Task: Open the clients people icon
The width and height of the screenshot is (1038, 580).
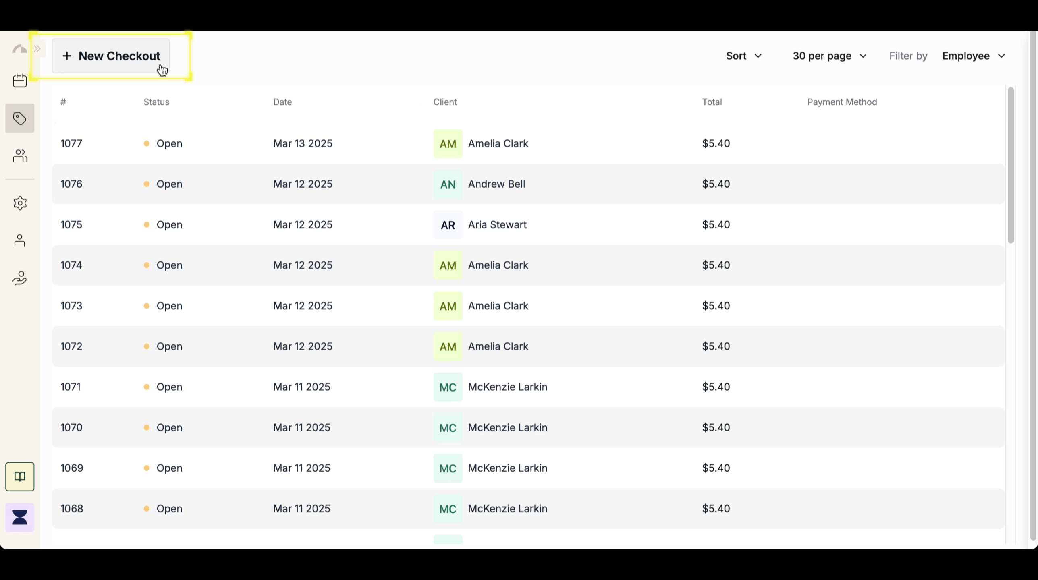Action: 19,156
